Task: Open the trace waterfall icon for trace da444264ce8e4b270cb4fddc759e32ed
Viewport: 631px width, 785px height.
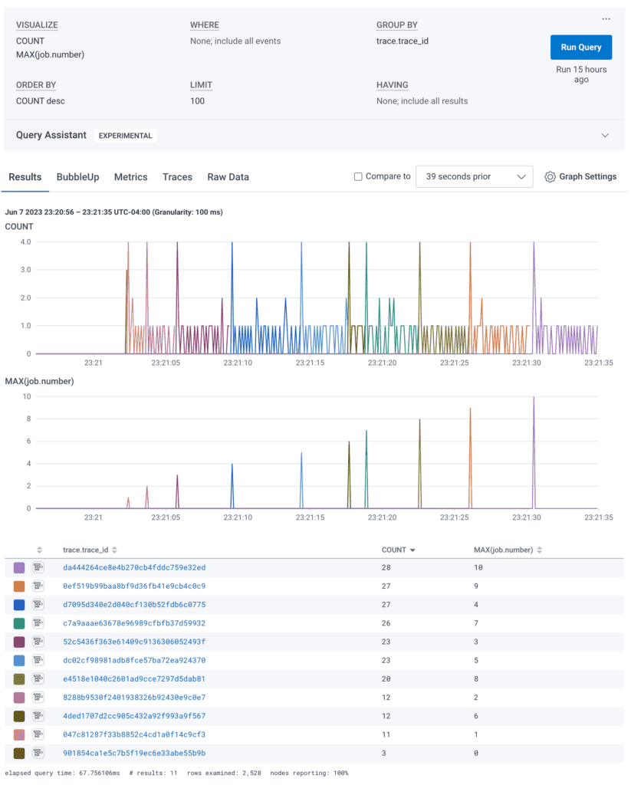Action: coord(38,567)
